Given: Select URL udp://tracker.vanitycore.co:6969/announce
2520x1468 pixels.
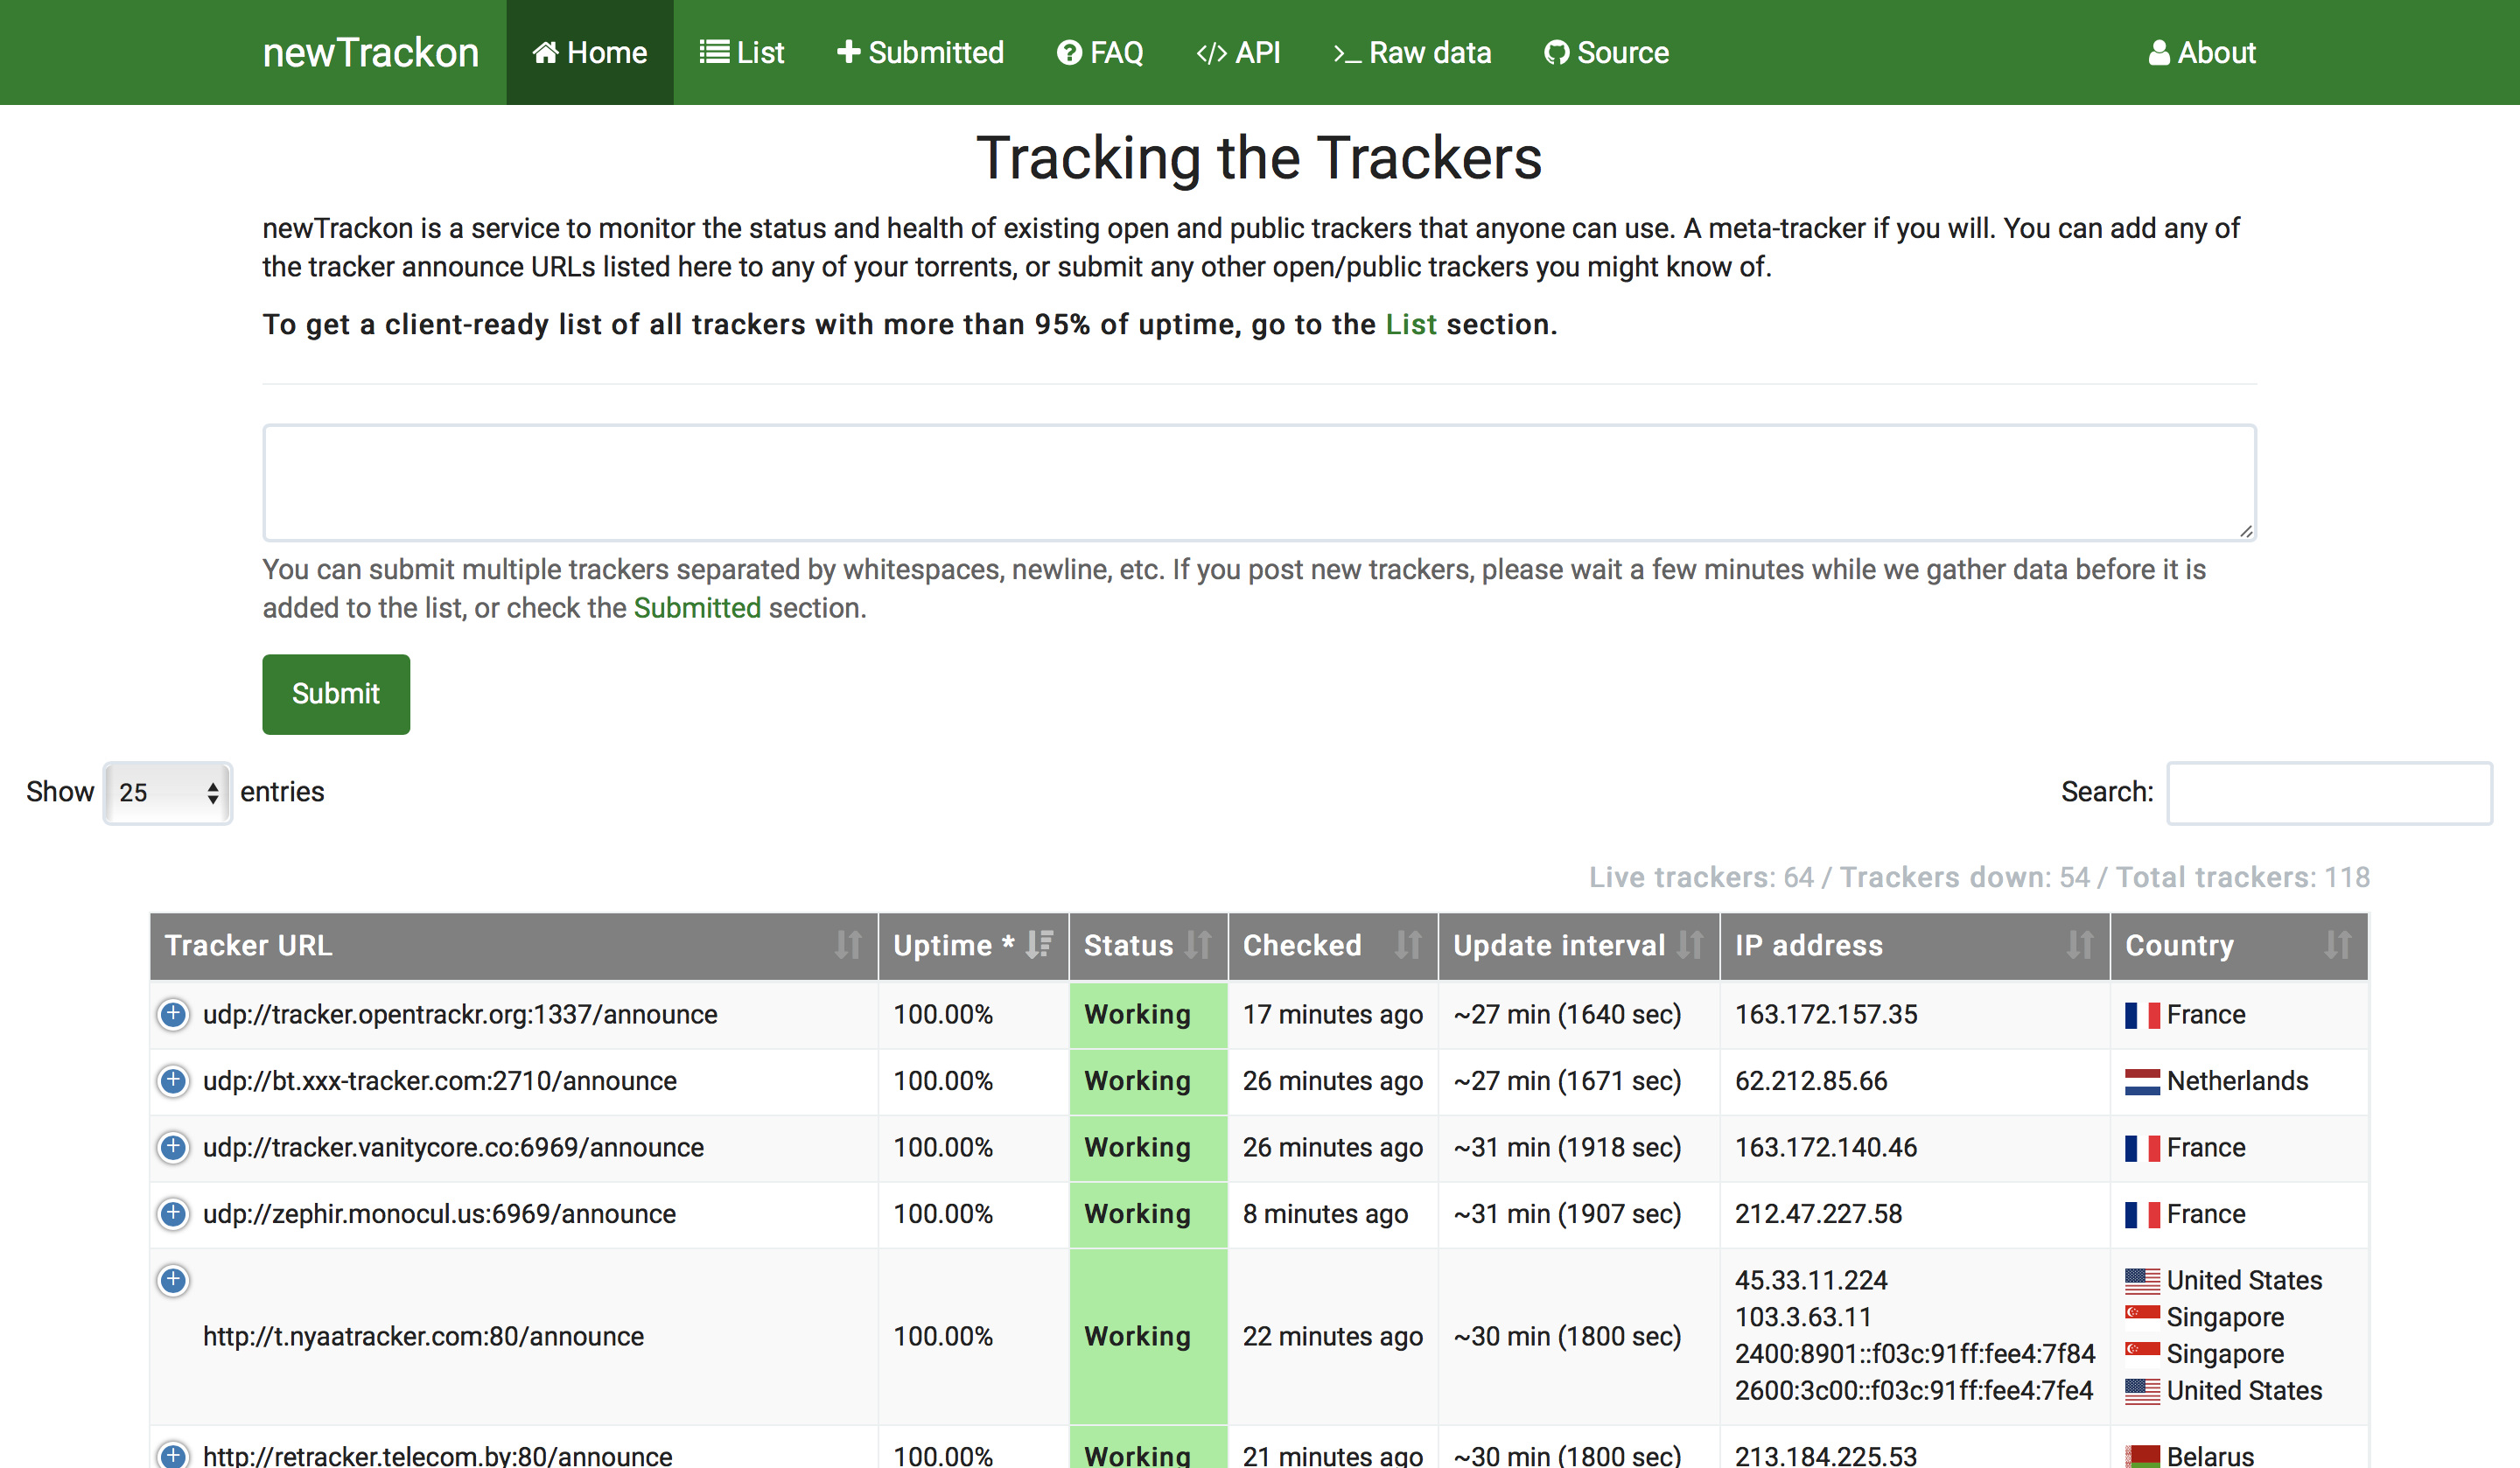Looking at the screenshot, I should pyautogui.click(x=453, y=1147).
